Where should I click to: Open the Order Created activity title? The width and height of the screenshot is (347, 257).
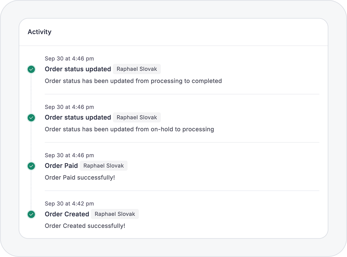click(x=67, y=214)
